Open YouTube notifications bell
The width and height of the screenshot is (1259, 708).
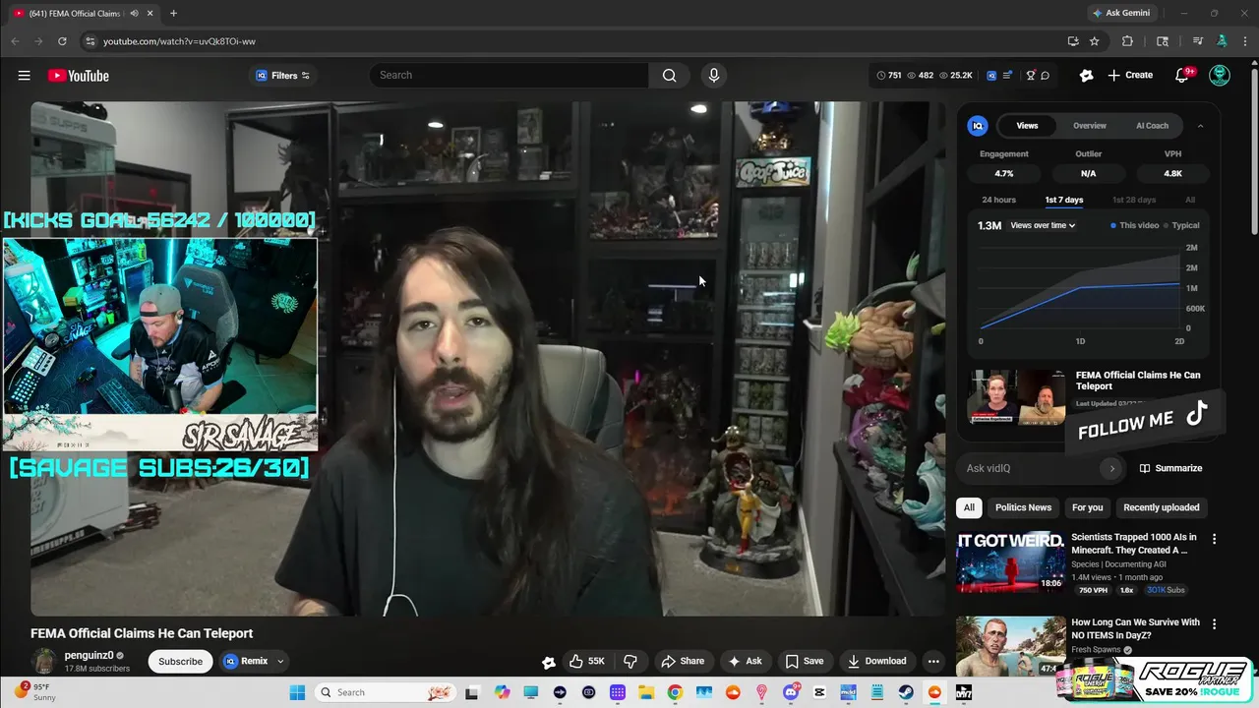1183,76
